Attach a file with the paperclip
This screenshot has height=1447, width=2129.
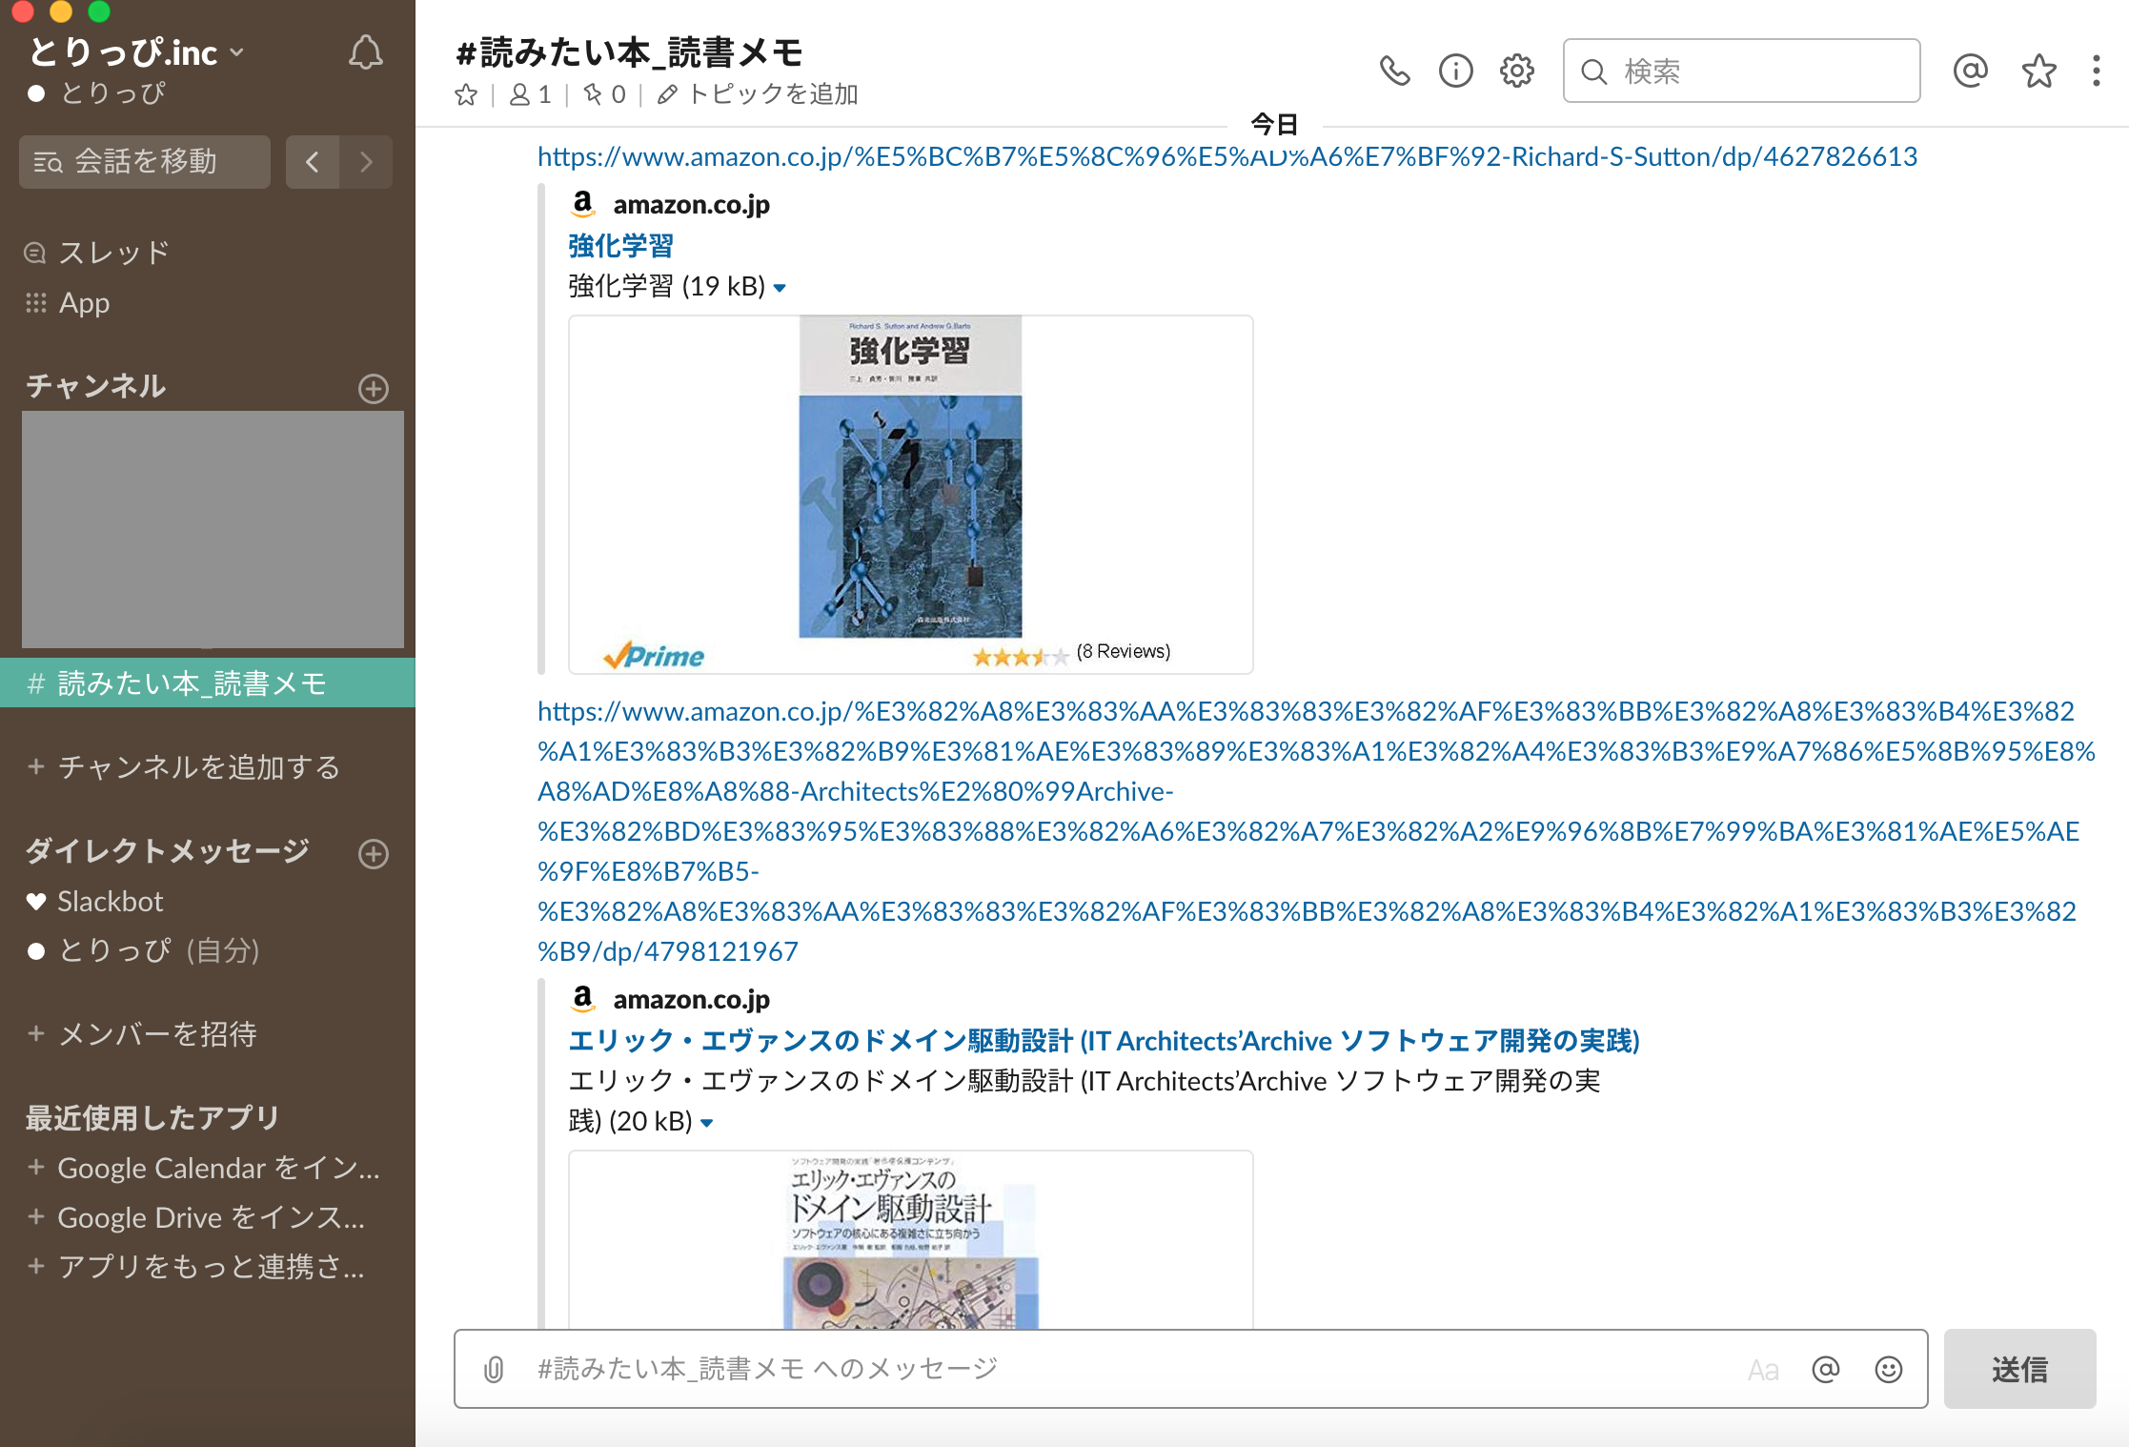click(x=494, y=1370)
